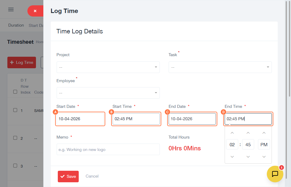Increase minutes with up arrow
The width and height of the screenshot is (291, 187).
(x=248, y=133)
